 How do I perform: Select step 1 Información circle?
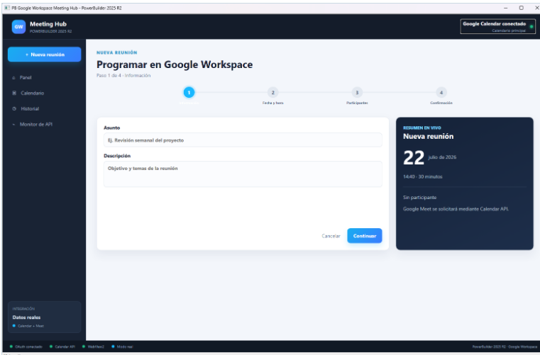pyautogui.click(x=189, y=92)
